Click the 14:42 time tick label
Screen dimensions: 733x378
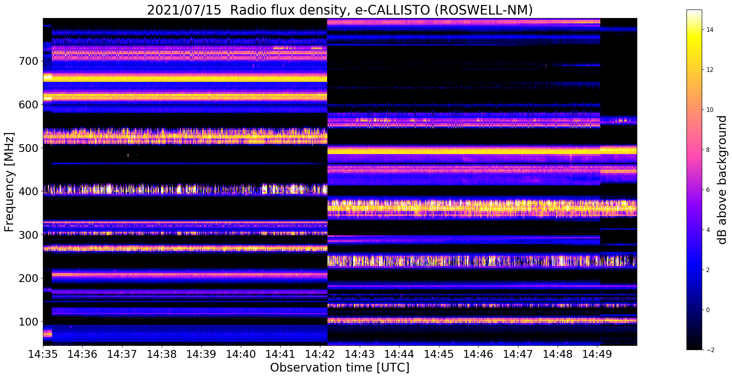click(x=320, y=354)
